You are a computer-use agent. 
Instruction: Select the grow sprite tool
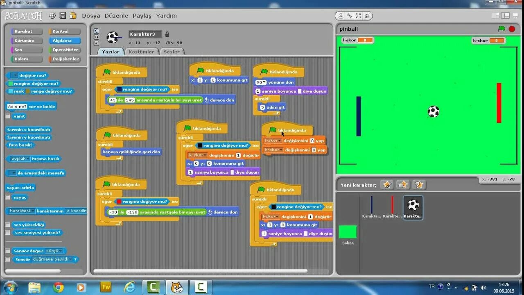[358, 16]
